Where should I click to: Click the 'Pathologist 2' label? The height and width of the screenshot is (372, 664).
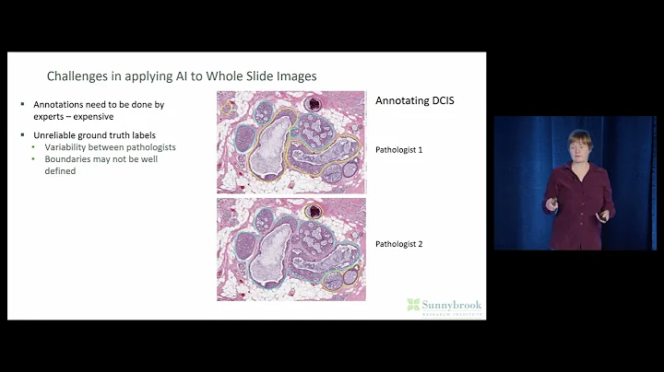[x=399, y=244]
